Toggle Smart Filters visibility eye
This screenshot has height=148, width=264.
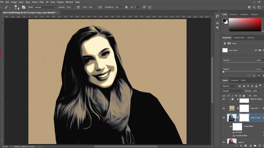pyautogui.click(x=231, y=127)
